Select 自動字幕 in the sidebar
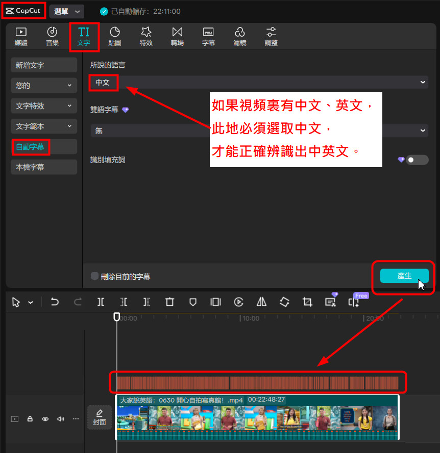 (x=30, y=147)
